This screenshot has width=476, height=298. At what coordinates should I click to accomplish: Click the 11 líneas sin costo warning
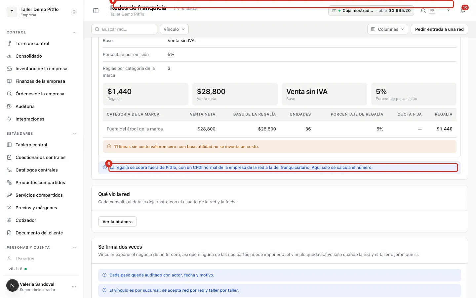280,147
